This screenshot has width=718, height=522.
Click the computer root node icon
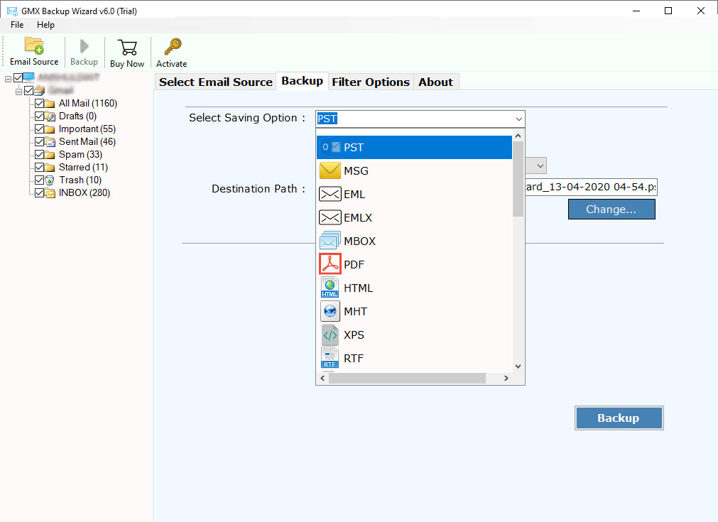point(28,77)
